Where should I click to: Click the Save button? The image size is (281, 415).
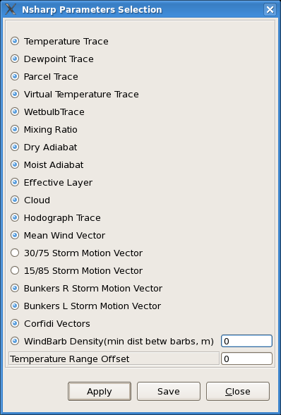pos(169,391)
